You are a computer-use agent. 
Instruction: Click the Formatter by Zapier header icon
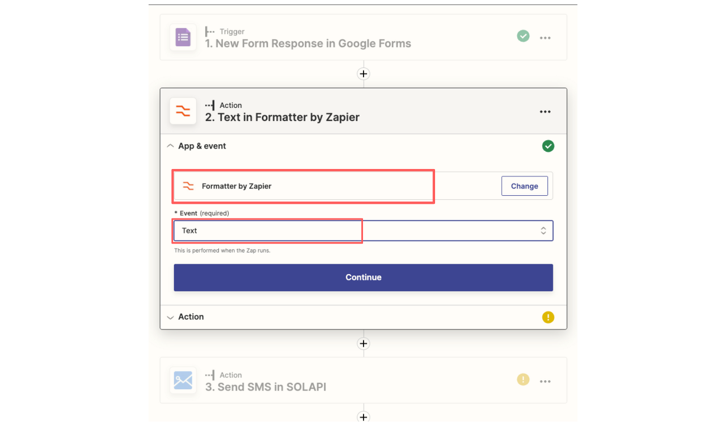(x=183, y=111)
